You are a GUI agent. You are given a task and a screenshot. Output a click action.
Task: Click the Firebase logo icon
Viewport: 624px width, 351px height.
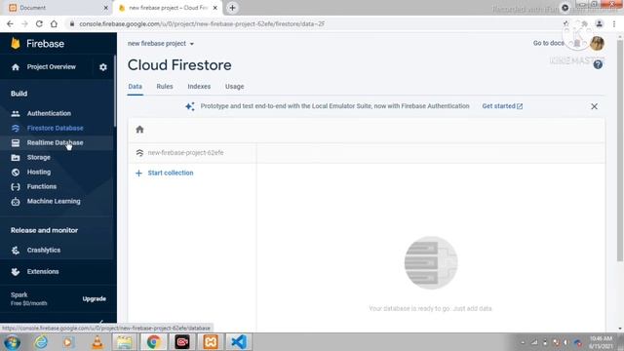tap(16, 43)
